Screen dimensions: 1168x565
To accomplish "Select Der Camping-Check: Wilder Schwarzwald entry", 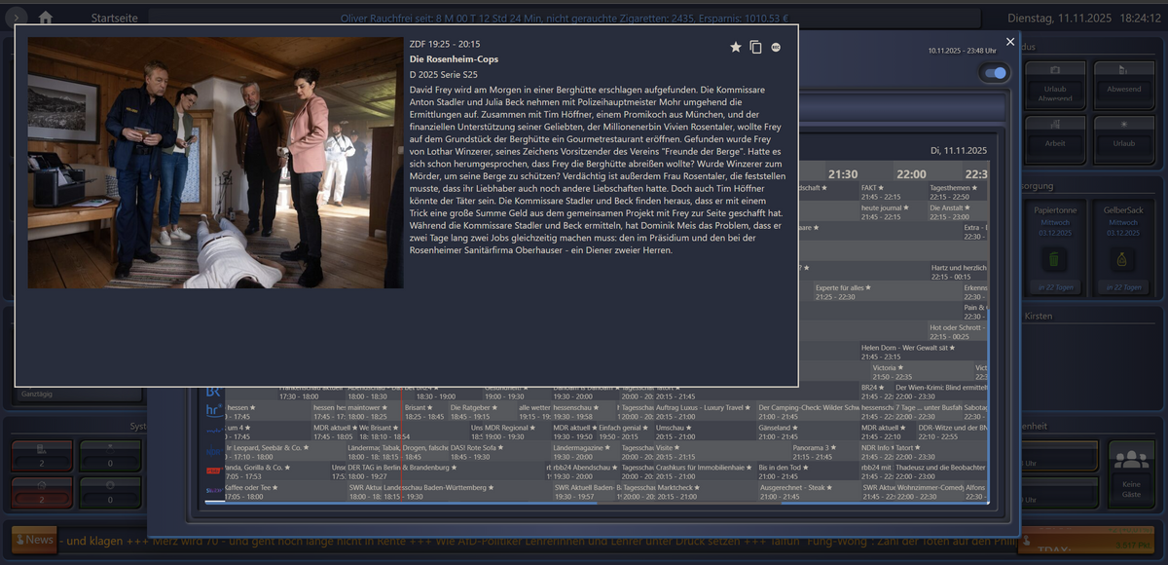I will tap(808, 412).
